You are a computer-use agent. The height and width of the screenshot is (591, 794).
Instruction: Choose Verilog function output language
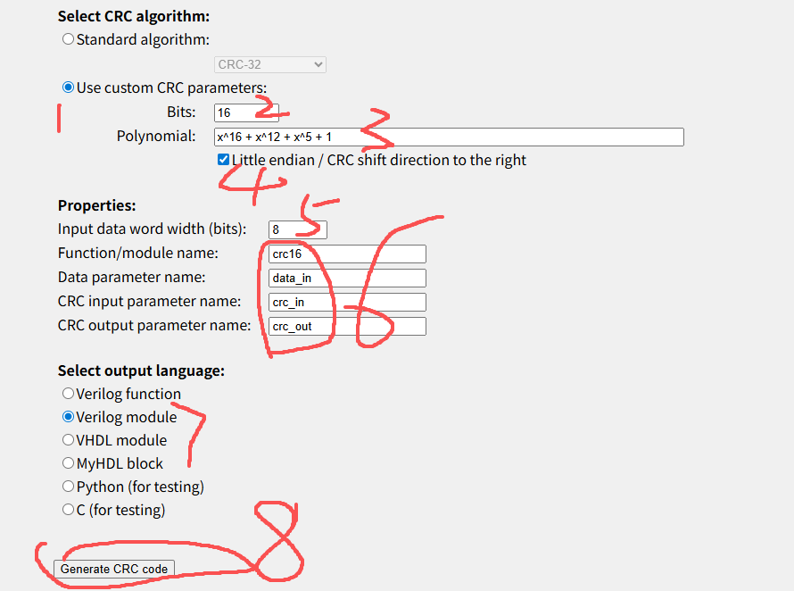[x=68, y=394]
